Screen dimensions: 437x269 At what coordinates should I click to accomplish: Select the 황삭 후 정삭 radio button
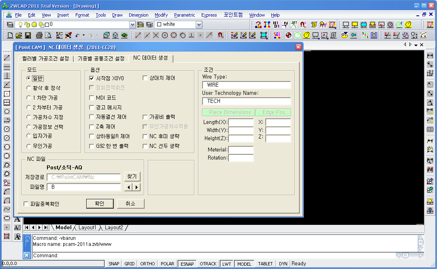pyautogui.click(x=28, y=88)
